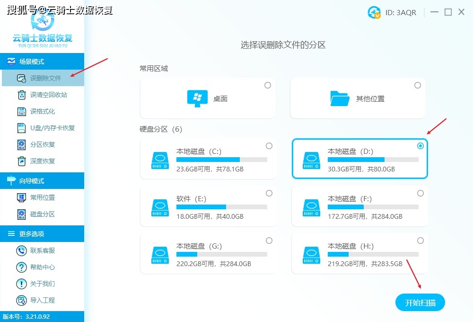Select the 本地磁盘 (C:) partition radio
Viewport: 473px width, 322px height.
click(x=269, y=146)
